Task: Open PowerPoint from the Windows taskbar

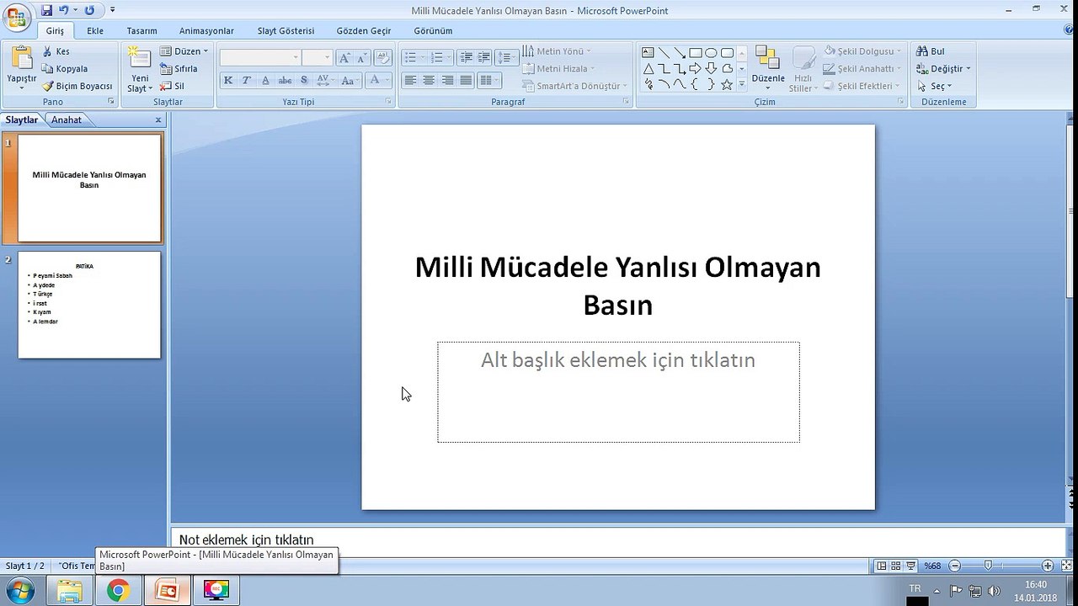Action: coord(167,591)
